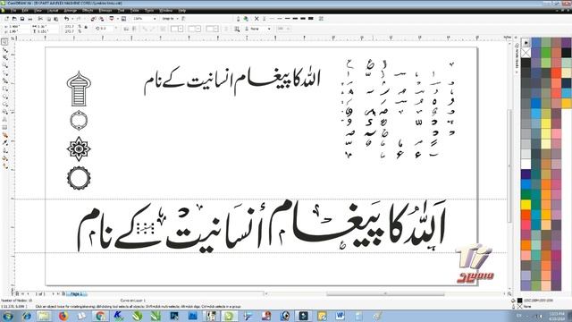Click the Copy icon in the toolbar

coord(48,19)
